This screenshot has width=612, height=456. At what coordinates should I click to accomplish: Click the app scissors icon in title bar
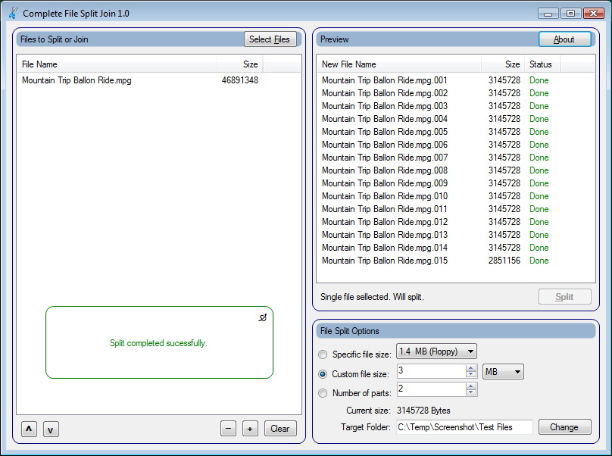[x=13, y=13]
